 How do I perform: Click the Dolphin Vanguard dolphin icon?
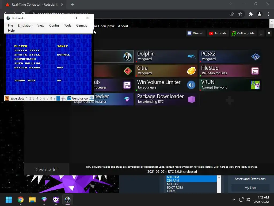[192, 56]
